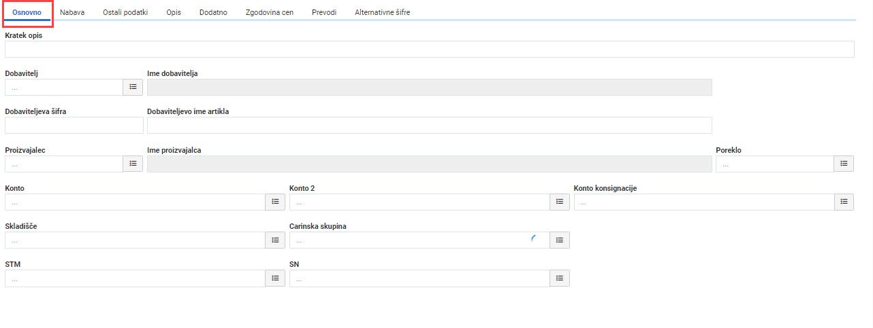Focus the Dobavitelj input field
The height and width of the screenshot is (328, 873).
64,87
